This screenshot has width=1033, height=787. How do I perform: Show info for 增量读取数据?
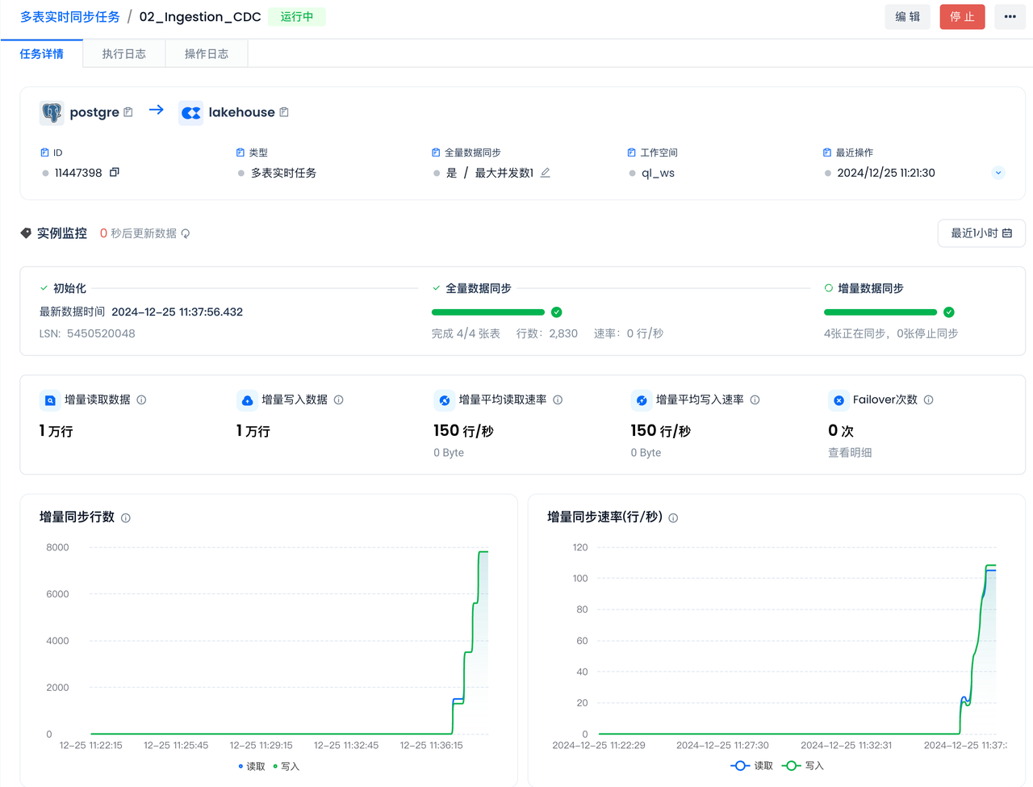pos(141,400)
